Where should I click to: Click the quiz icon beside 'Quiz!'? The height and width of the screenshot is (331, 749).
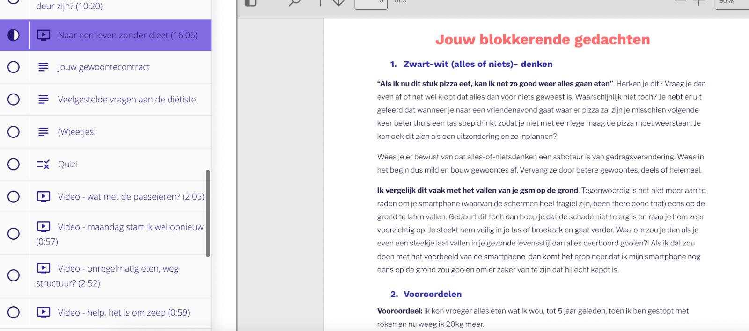click(44, 164)
